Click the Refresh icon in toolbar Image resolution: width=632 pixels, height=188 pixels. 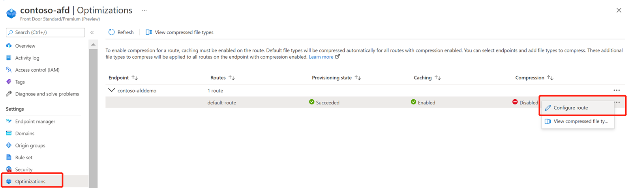click(111, 32)
